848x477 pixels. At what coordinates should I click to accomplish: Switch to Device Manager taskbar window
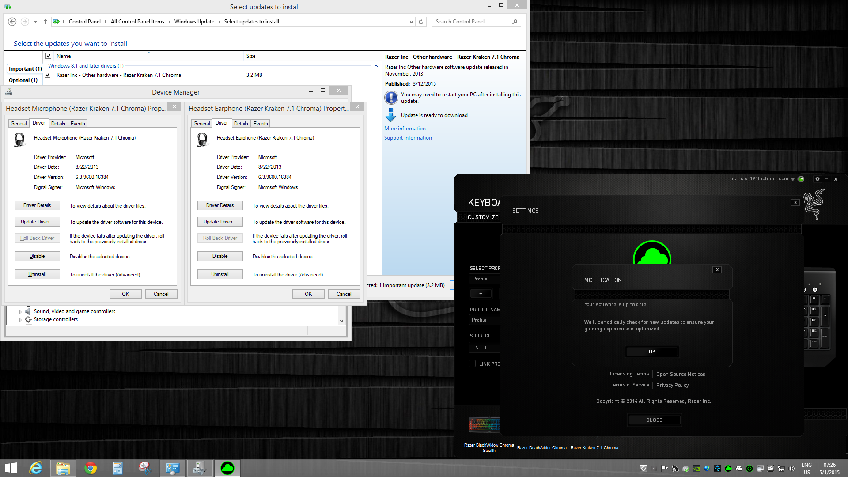coord(200,468)
